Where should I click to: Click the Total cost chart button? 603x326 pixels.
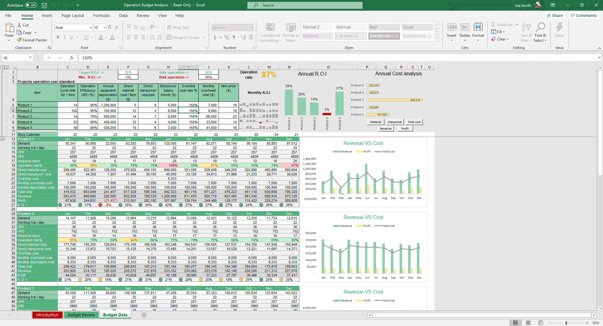(414, 122)
